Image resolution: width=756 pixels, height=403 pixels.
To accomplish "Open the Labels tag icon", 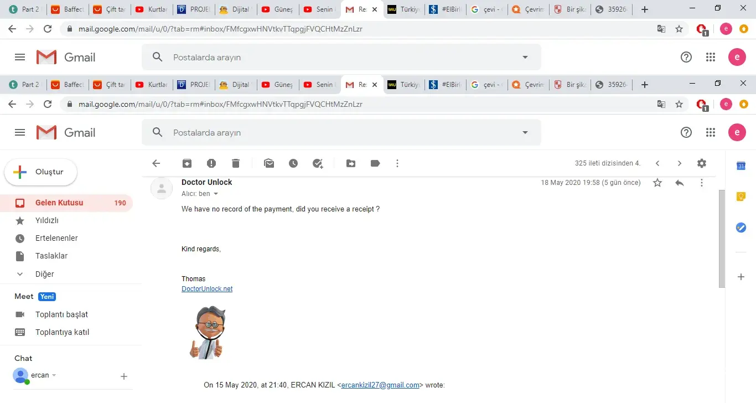I will (x=375, y=163).
